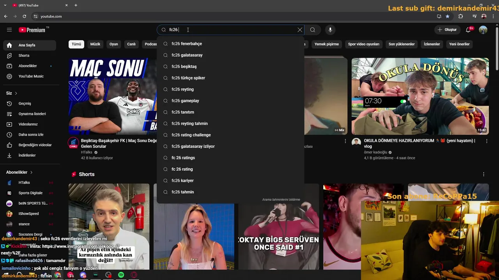Viewport: 499px width, 280px height.
Task: Open Abonelikler in the sidebar
Action: coord(30,66)
